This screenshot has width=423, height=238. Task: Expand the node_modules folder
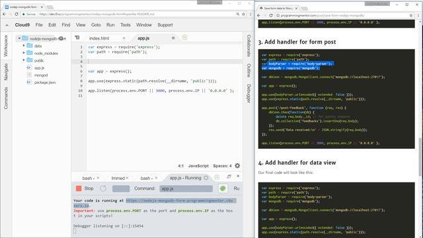pos(24,53)
